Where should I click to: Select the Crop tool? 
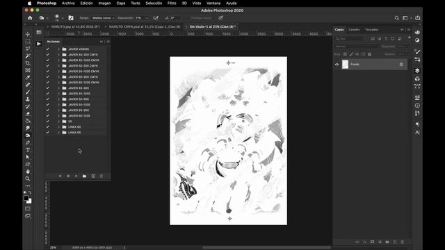28,63
